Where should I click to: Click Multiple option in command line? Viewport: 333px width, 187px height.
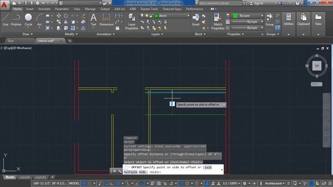point(131,172)
